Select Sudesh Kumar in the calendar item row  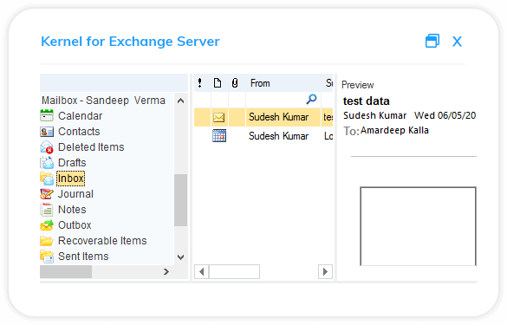point(278,136)
